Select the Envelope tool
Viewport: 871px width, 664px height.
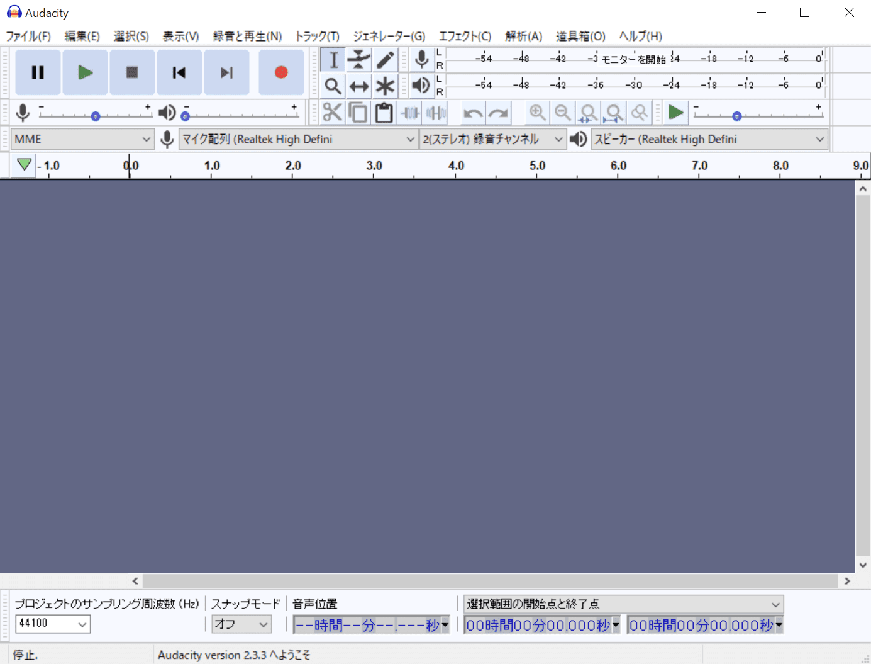(x=359, y=60)
